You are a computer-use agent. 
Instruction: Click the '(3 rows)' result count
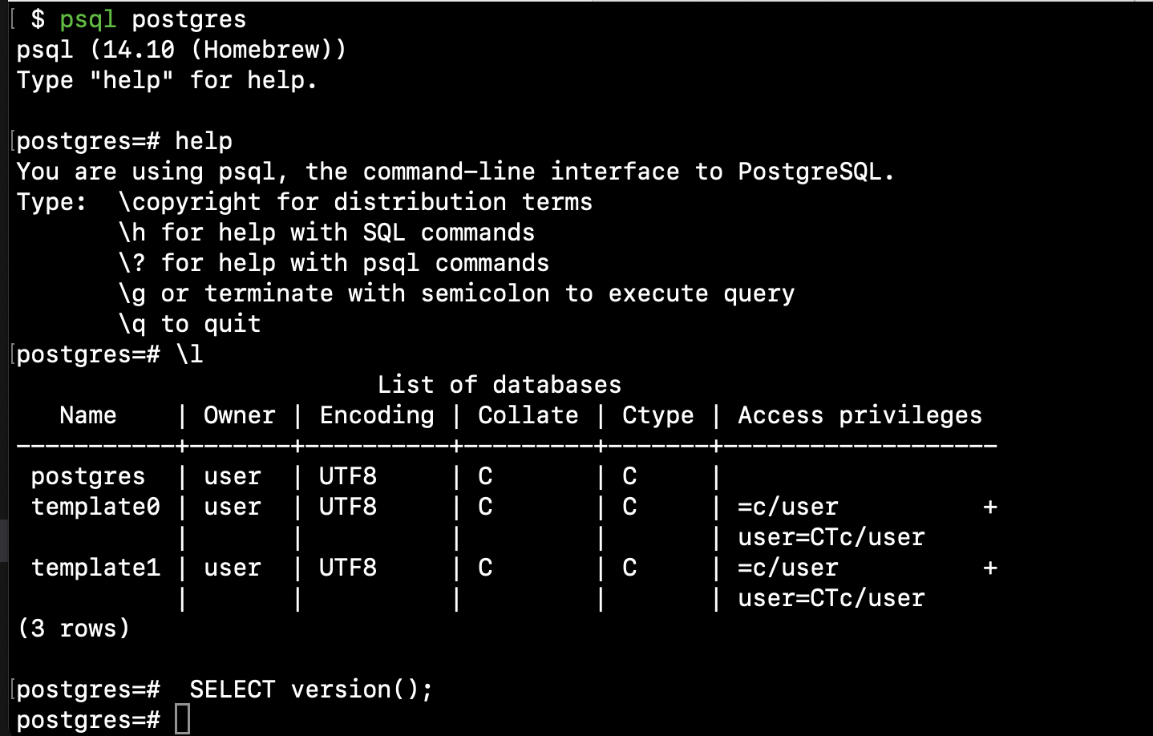coord(74,629)
